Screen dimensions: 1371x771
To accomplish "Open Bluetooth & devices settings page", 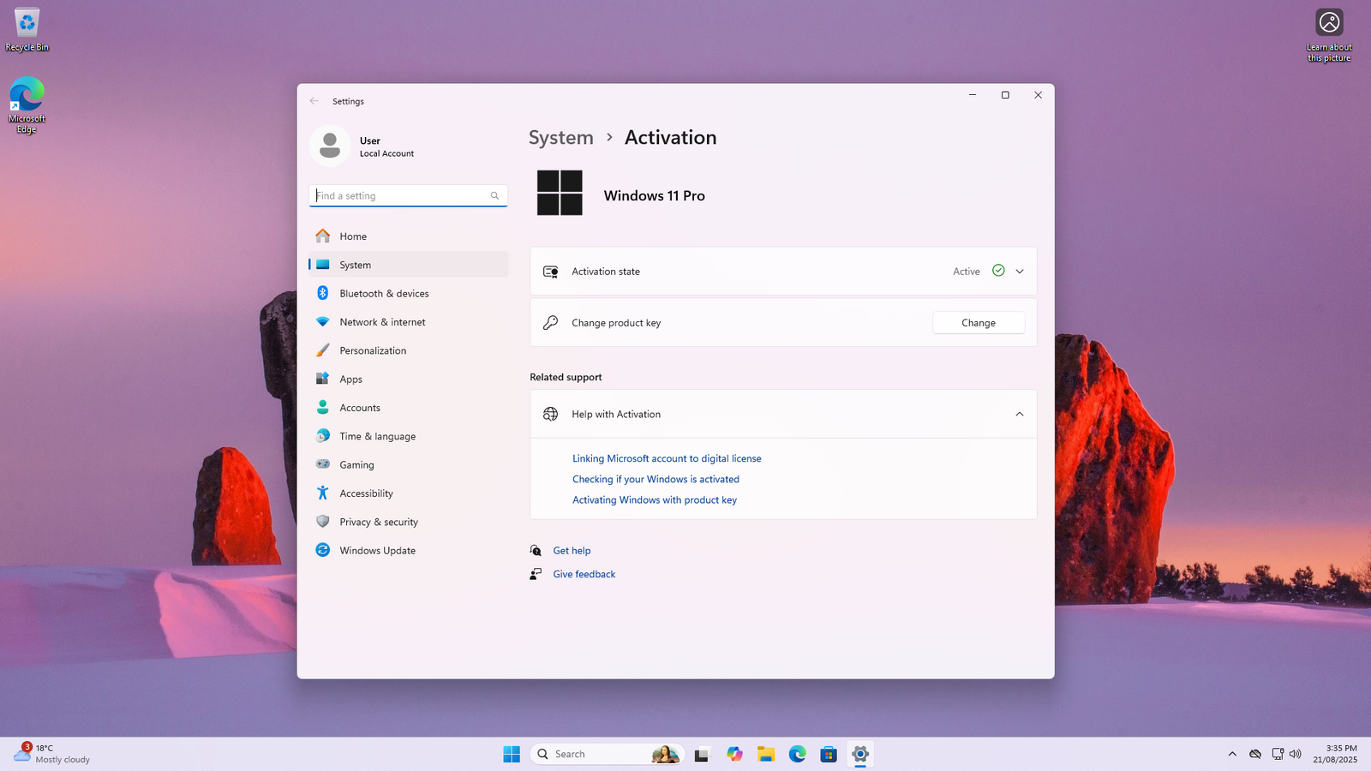I will tap(408, 293).
